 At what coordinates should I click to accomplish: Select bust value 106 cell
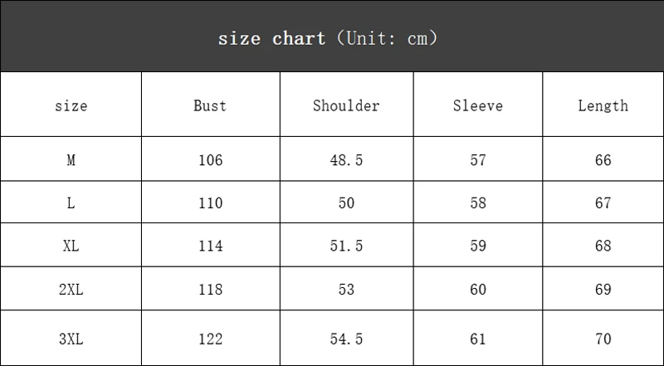pos(211,159)
